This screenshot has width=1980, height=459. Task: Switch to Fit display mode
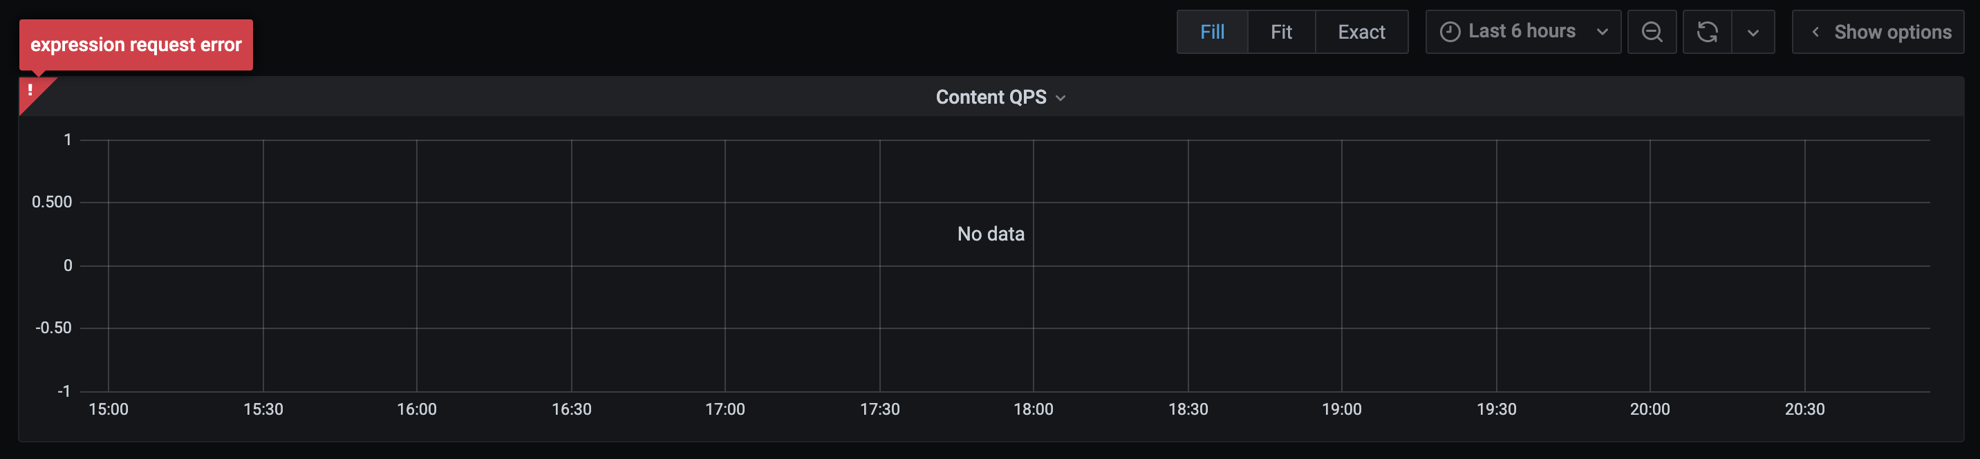click(1282, 32)
